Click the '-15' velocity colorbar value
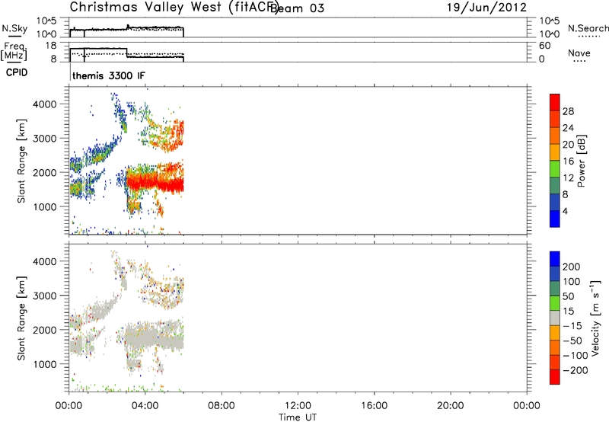This screenshot has width=609, height=422. point(572,326)
